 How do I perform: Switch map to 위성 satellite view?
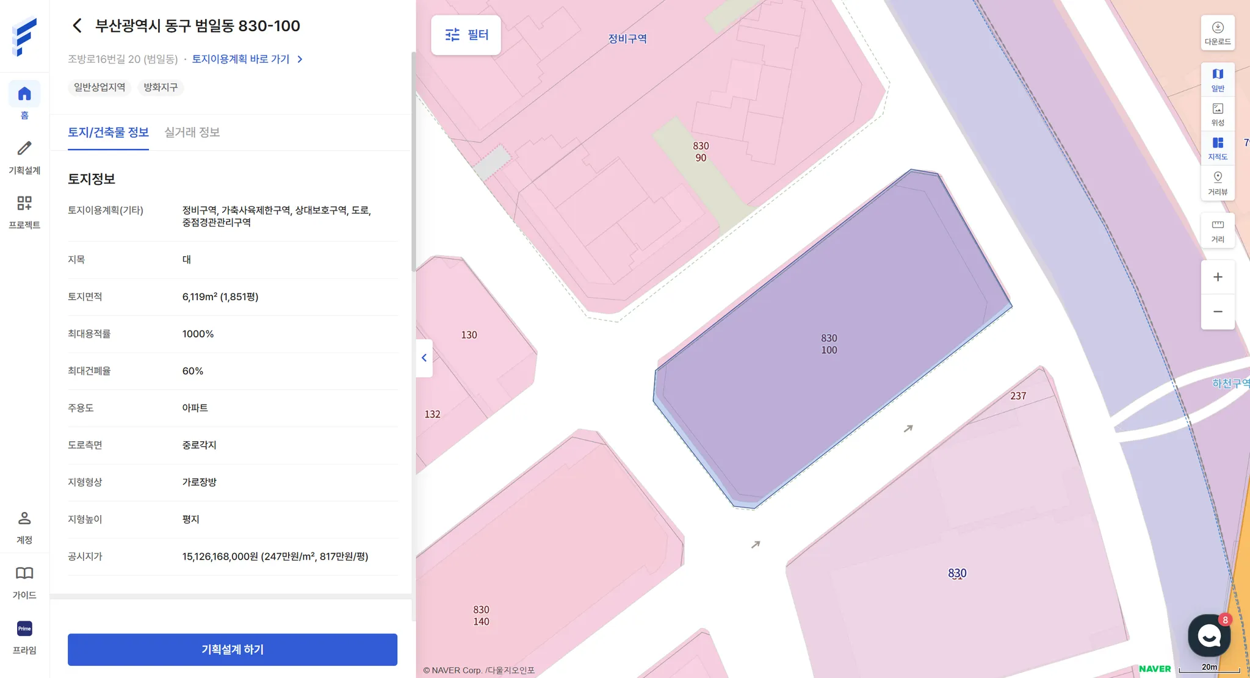pos(1217,114)
